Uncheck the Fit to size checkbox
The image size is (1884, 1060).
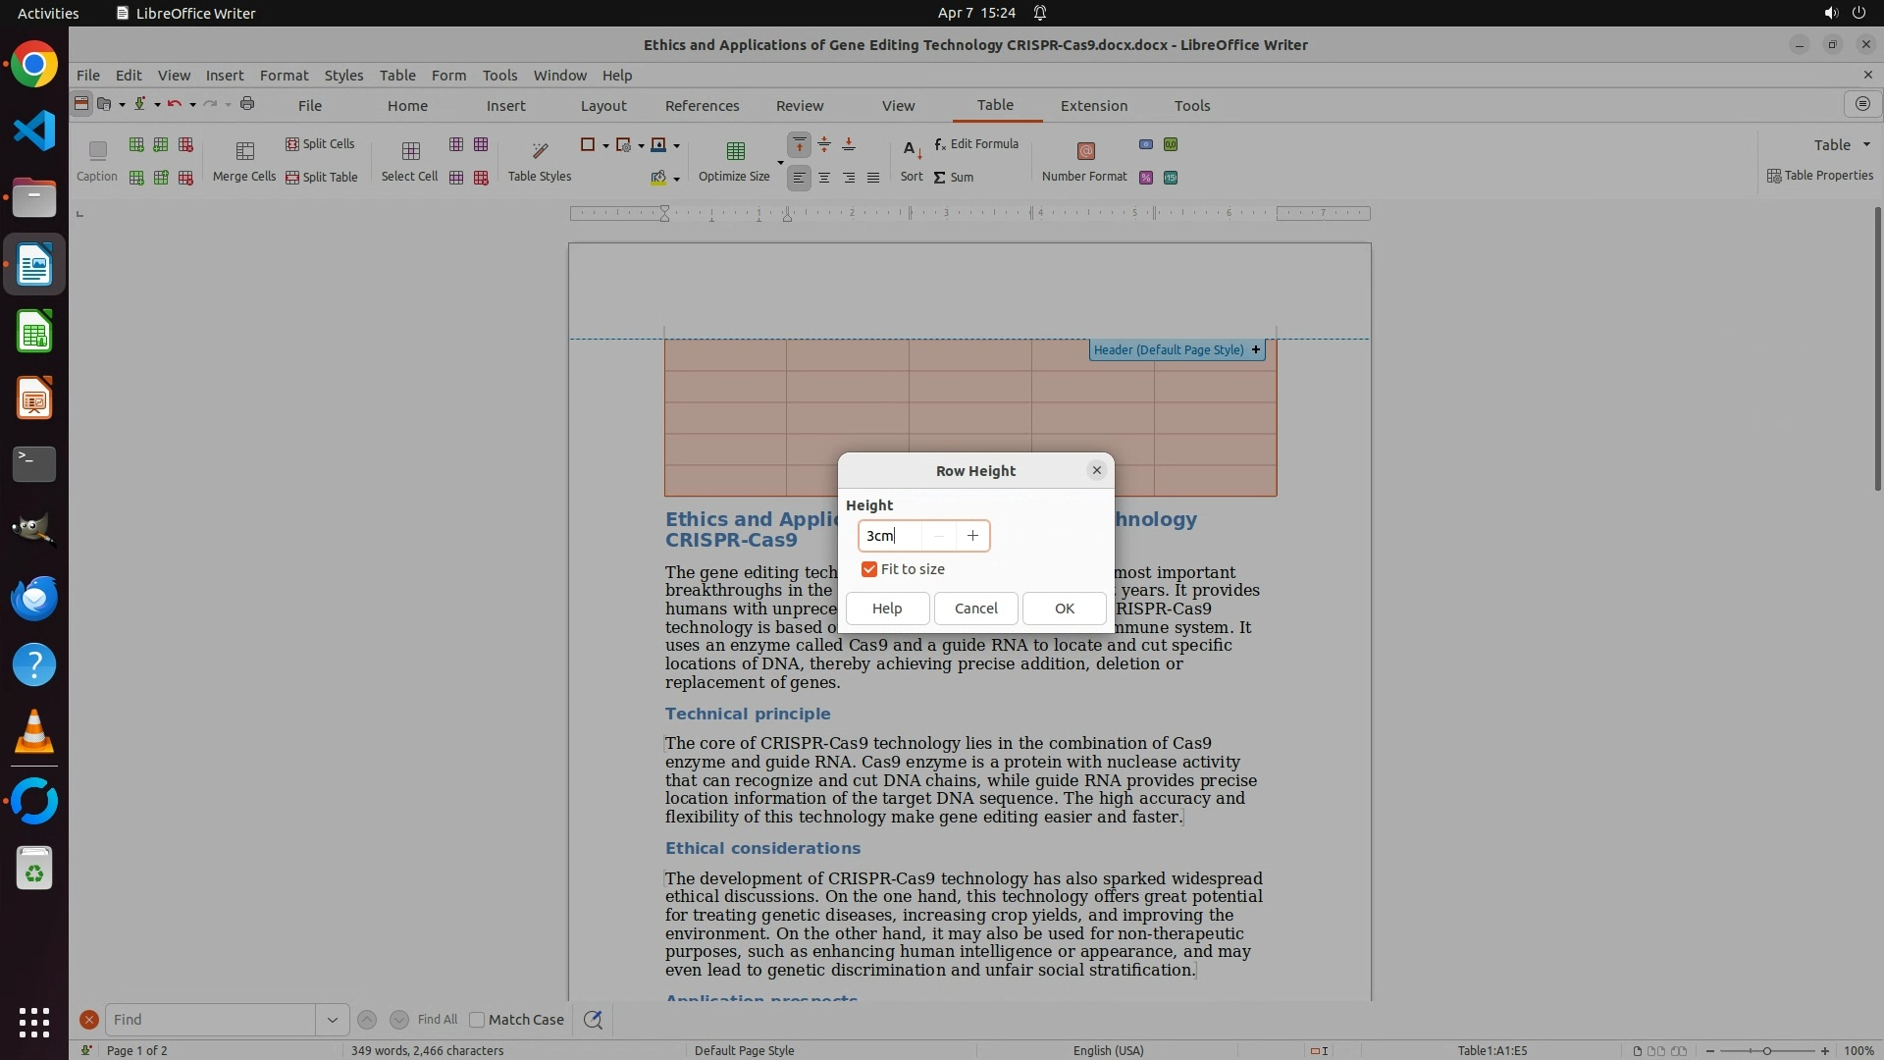tap(869, 569)
